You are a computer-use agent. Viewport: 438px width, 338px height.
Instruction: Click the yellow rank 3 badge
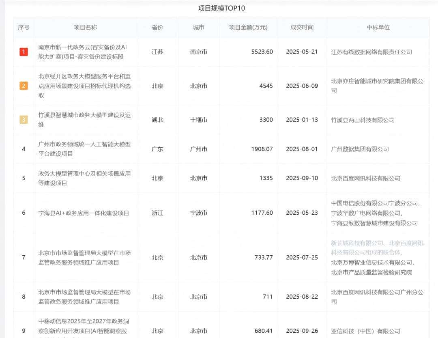tap(23, 120)
